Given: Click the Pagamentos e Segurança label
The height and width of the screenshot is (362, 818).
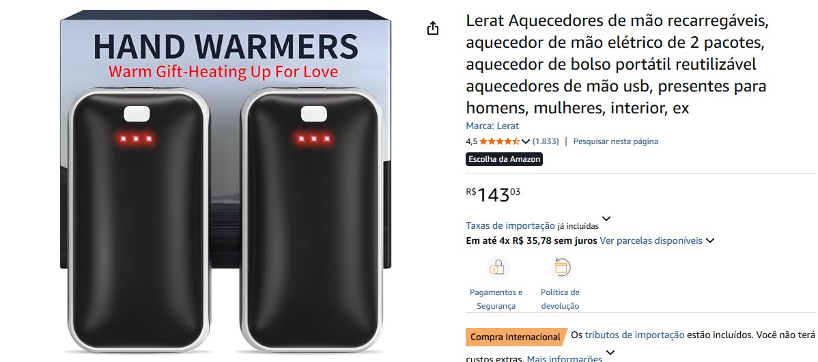Looking at the screenshot, I should (x=496, y=299).
